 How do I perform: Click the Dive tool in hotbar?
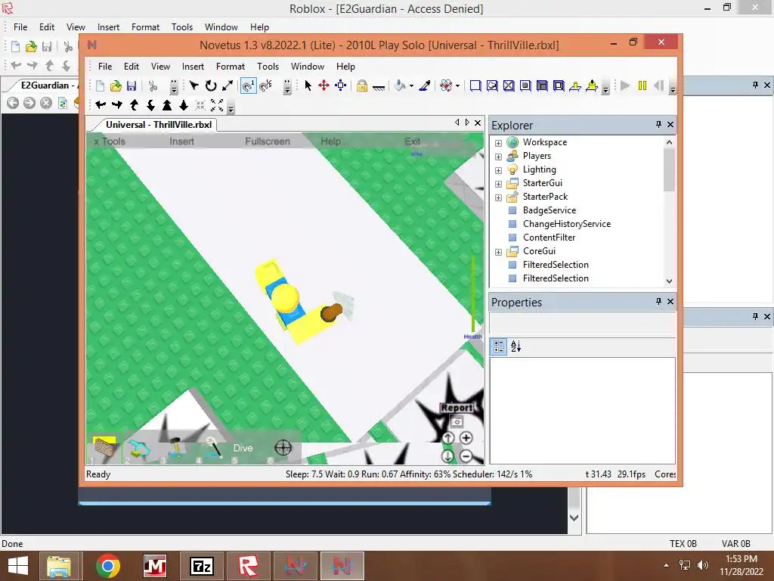tap(243, 448)
